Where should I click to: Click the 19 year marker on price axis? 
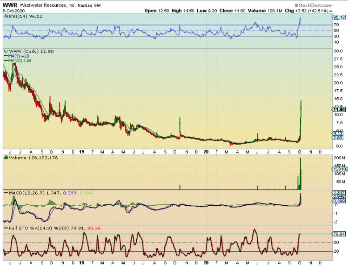[x=82, y=152]
